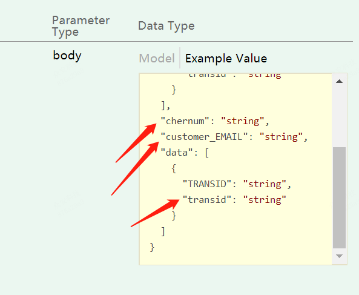Click the "string" value of TRANSID
The height and width of the screenshot is (295, 359).
click(265, 184)
